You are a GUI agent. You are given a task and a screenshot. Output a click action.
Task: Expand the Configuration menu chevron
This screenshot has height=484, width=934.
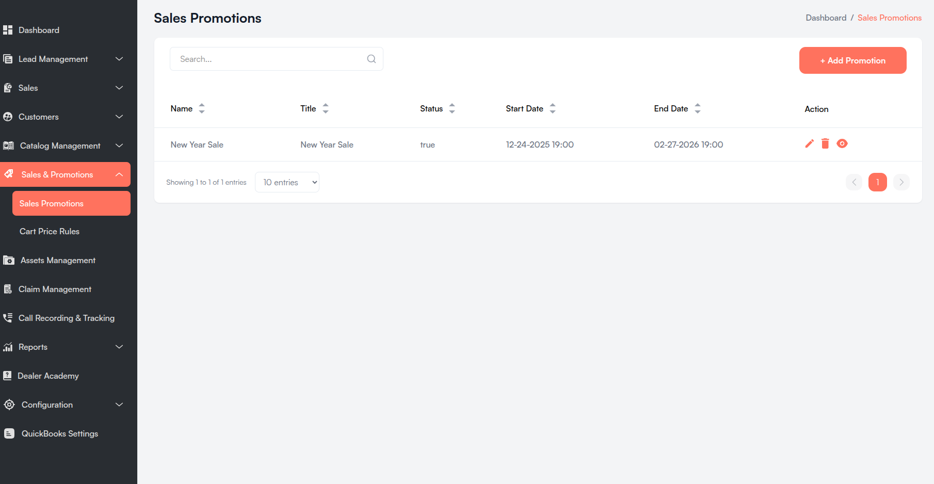[x=119, y=405]
